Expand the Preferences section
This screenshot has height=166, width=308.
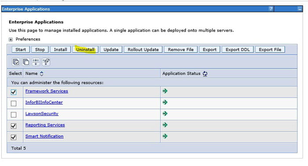[x=11, y=40]
